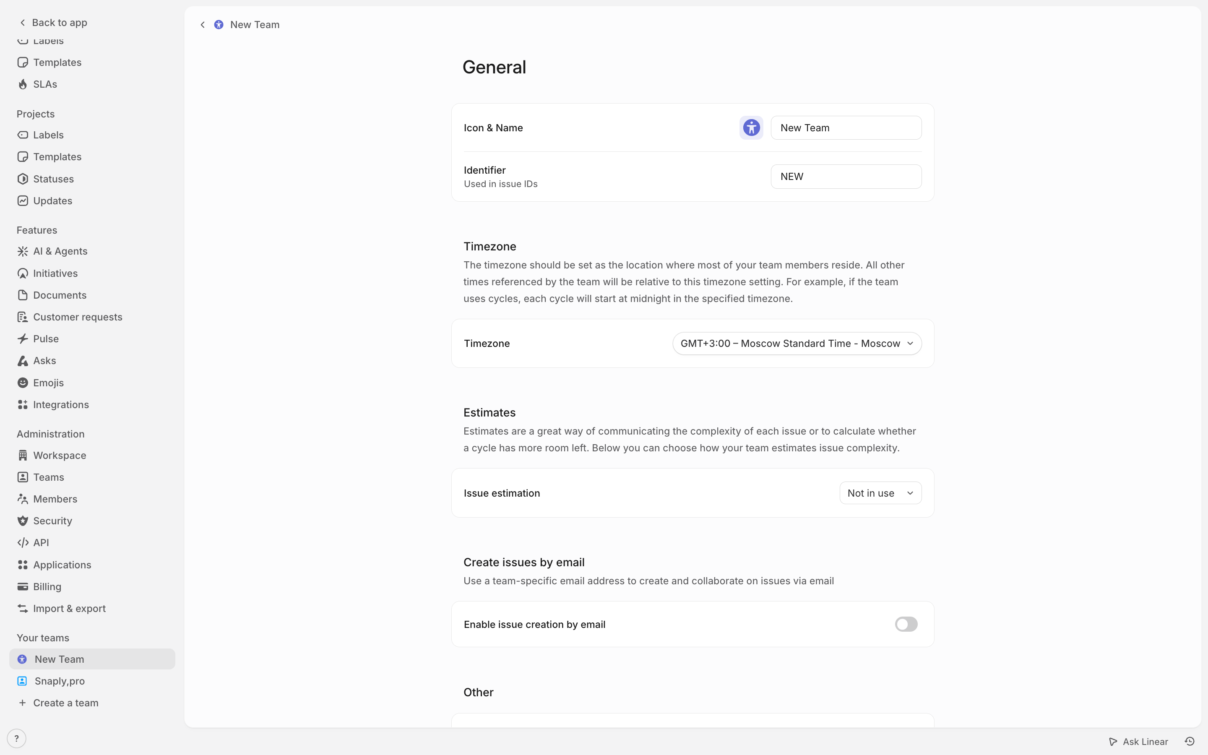Viewport: 1208px width, 755px height.
Task: Open the team icon picker button
Action: click(751, 128)
